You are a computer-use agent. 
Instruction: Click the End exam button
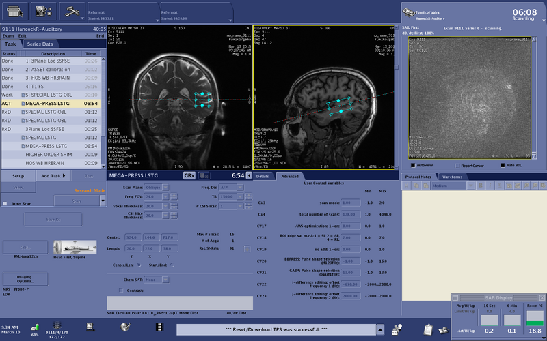(x=100, y=36)
